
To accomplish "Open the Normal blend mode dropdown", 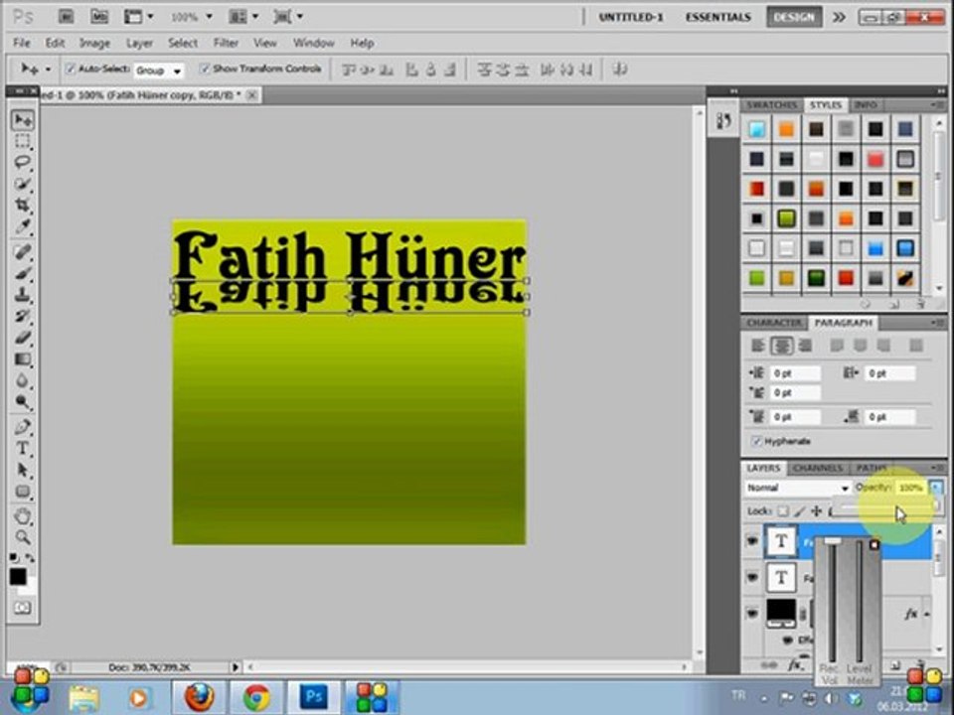I will (798, 488).
